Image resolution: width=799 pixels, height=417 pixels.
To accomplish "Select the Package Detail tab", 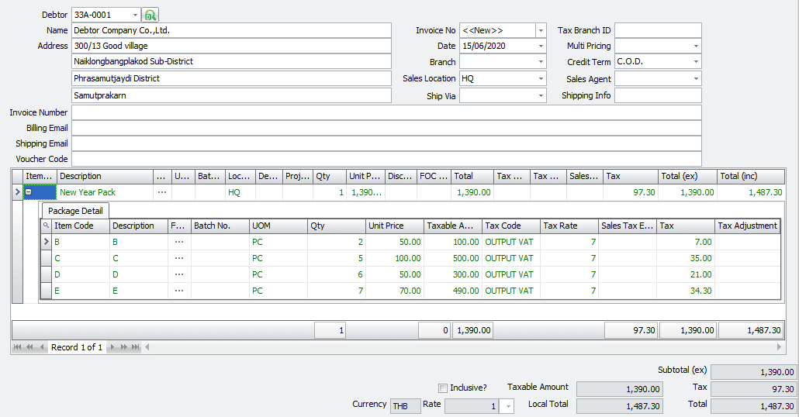I will pos(76,211).
